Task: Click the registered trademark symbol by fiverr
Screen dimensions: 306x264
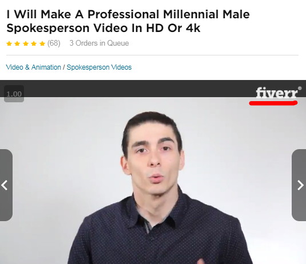Action: [300, 89]
